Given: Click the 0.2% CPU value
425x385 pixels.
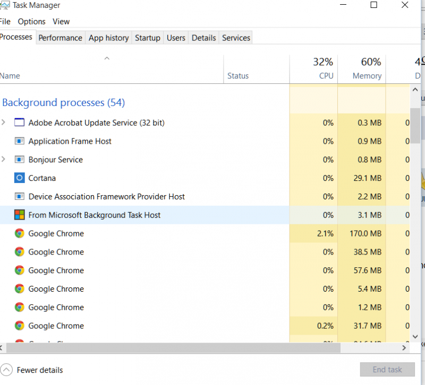Looking at the screenshot, I should click(325, 326).
